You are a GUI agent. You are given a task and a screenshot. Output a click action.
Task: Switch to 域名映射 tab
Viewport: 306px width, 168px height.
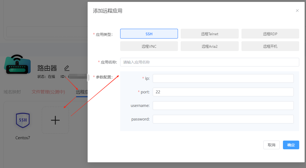click(12, 92)
